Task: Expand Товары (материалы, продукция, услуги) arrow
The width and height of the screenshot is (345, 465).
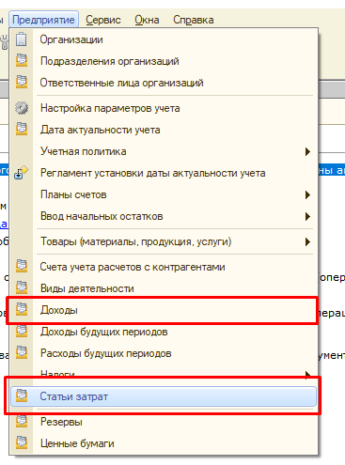Action: [307, 241]
